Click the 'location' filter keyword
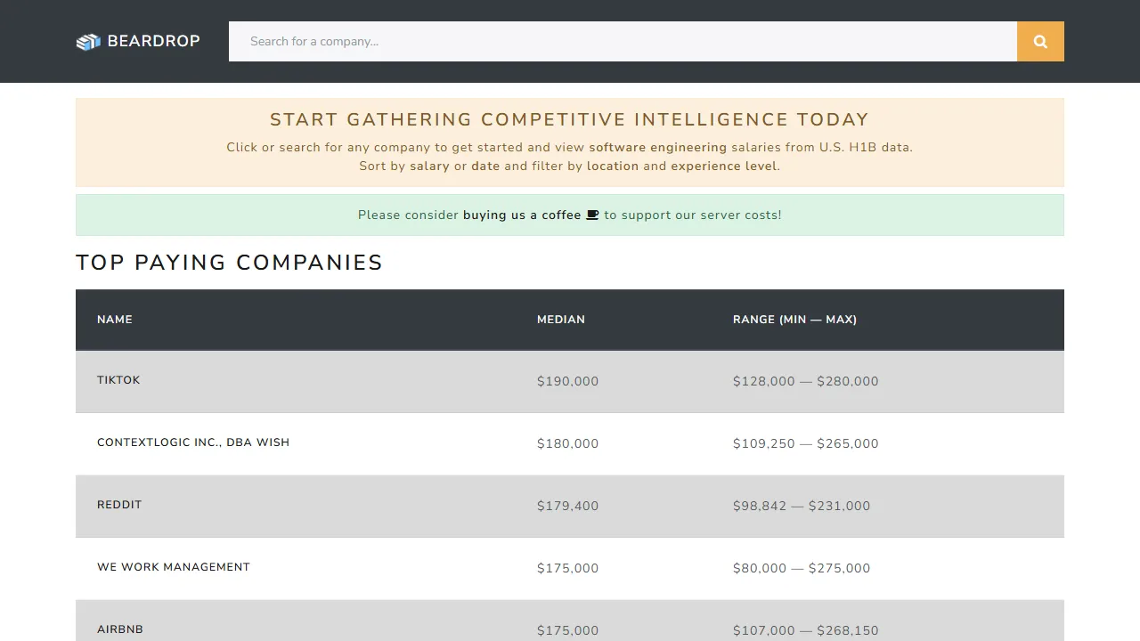1140x641 pixels. tap(614, 166)
